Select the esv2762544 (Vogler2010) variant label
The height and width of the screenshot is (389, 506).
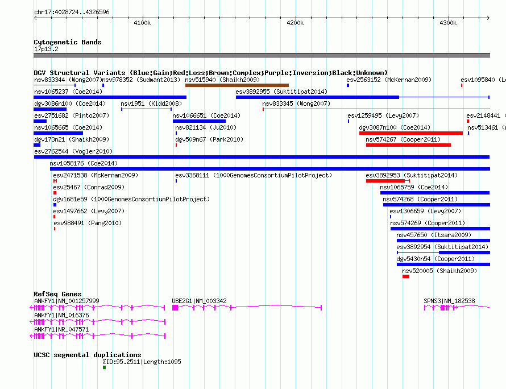[73, 151]
